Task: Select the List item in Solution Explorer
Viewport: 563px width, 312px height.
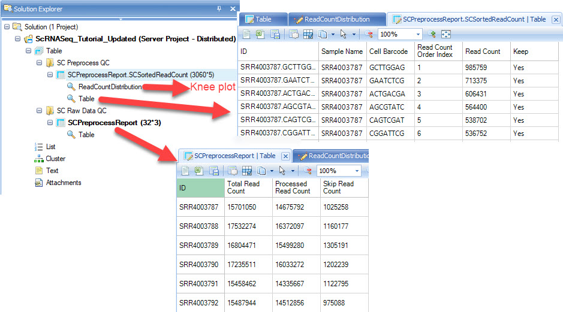Action: (x=50, y=147)
